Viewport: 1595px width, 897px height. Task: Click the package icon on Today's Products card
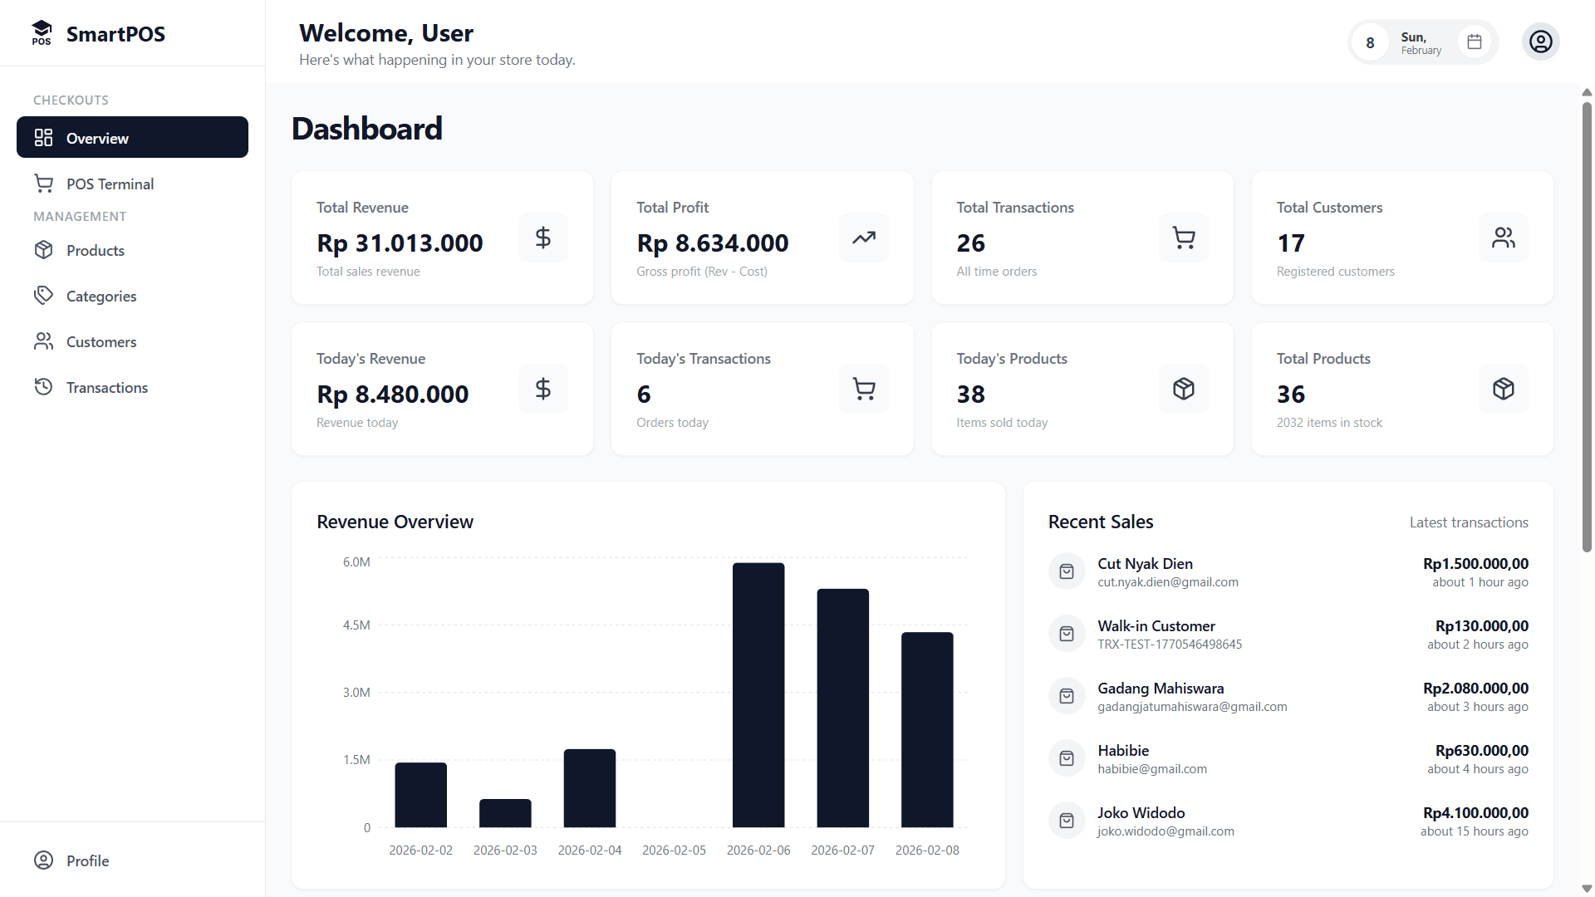pyautogui.click(x=1183, y=388)
